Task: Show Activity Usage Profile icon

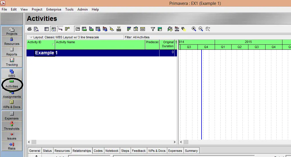Action: tap(91, 29)
